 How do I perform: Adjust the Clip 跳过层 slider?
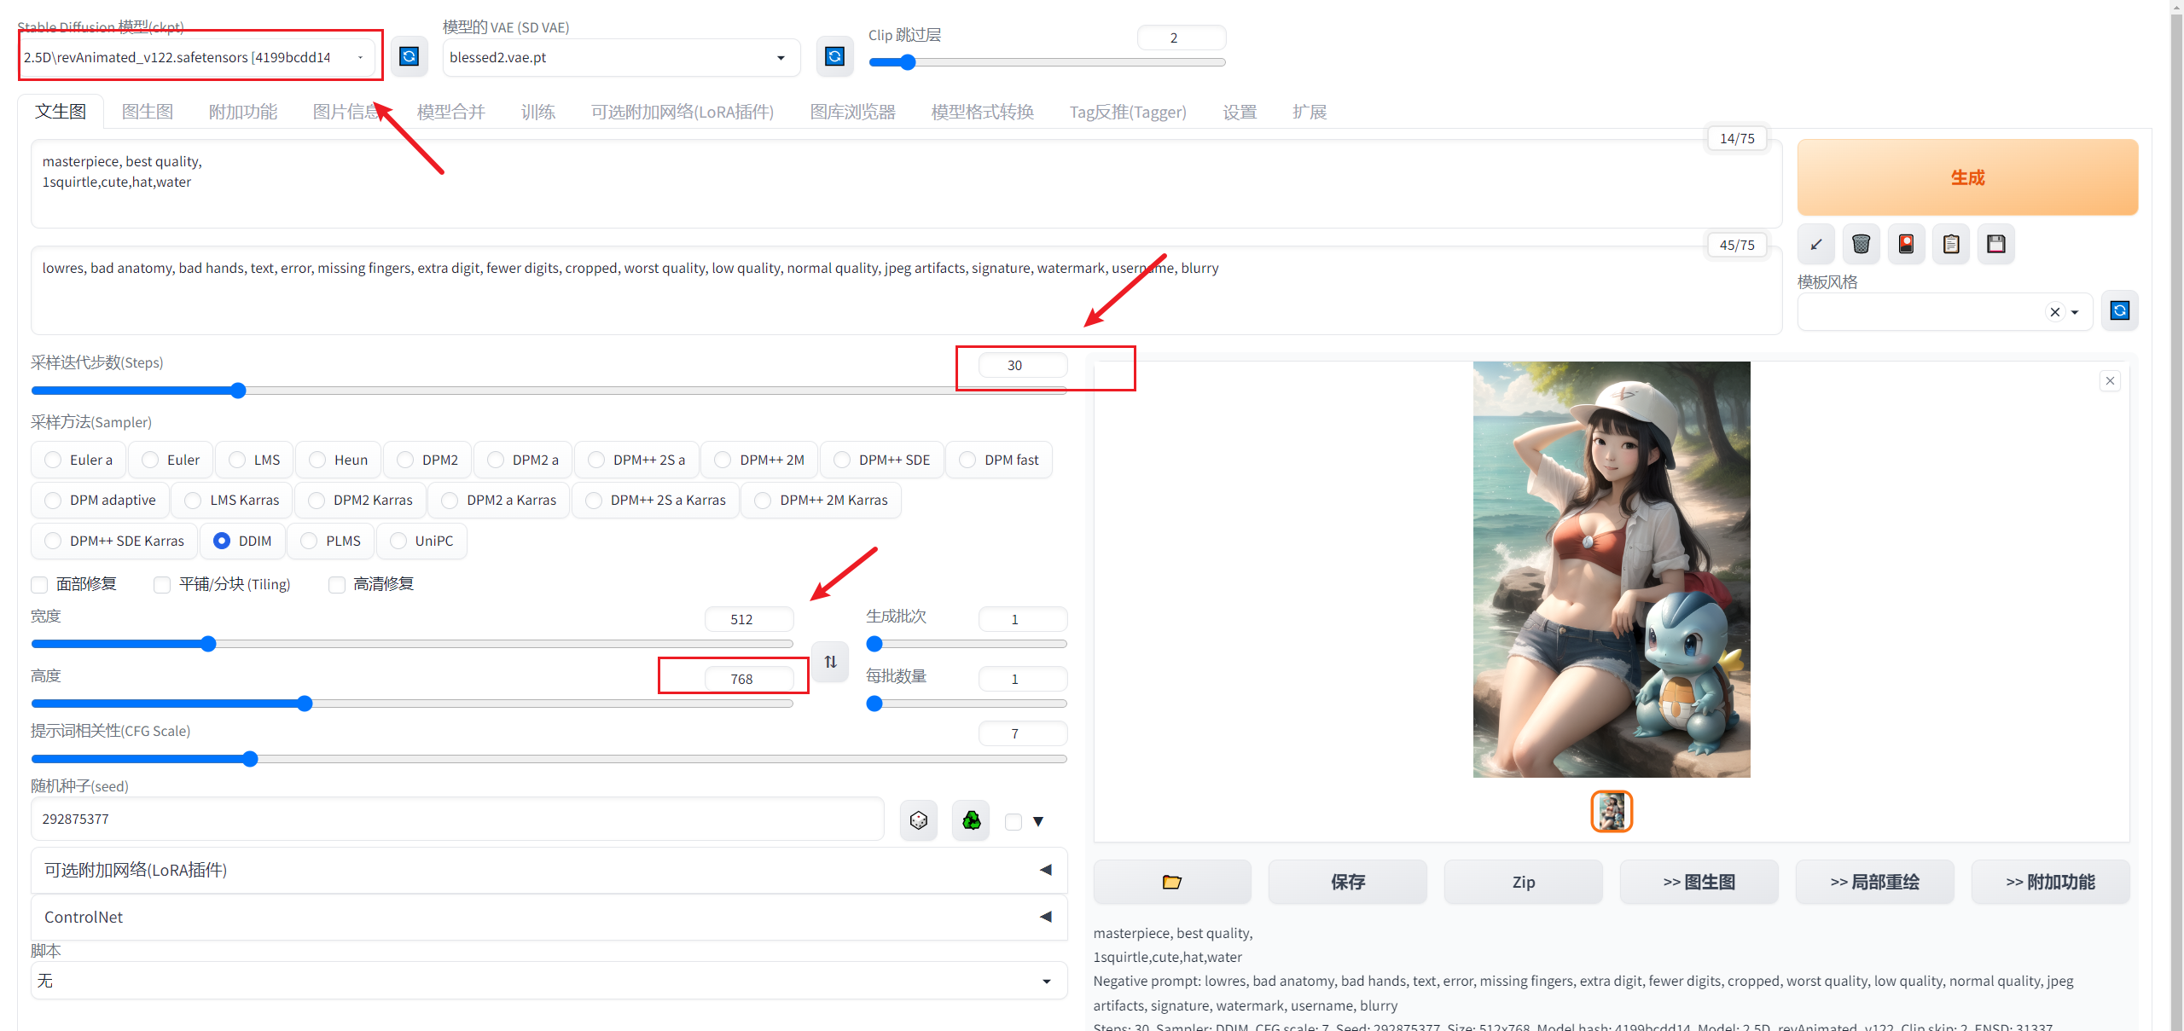pyautogui.click(x=1047, y=62)
